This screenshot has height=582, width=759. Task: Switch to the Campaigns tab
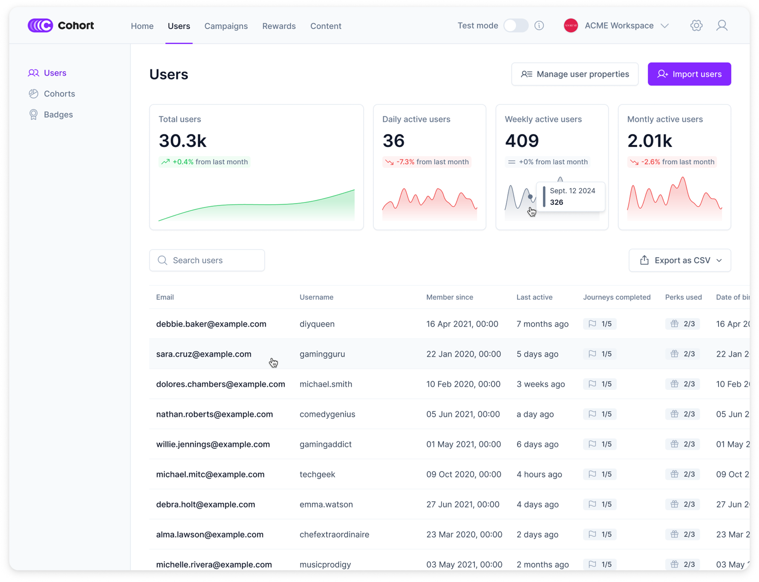click(x=226, y=26)
